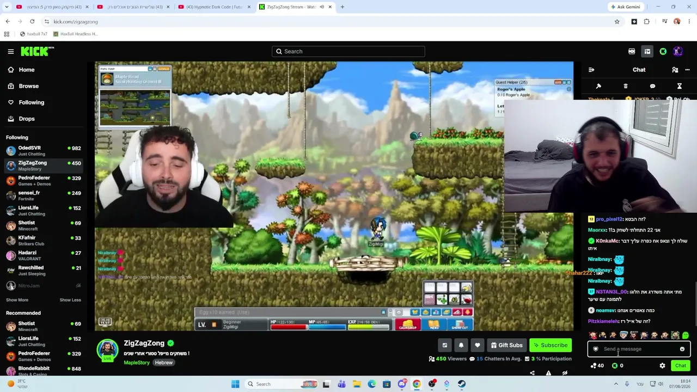Toggle the crossed-eye hide icon

click(565, 373)
